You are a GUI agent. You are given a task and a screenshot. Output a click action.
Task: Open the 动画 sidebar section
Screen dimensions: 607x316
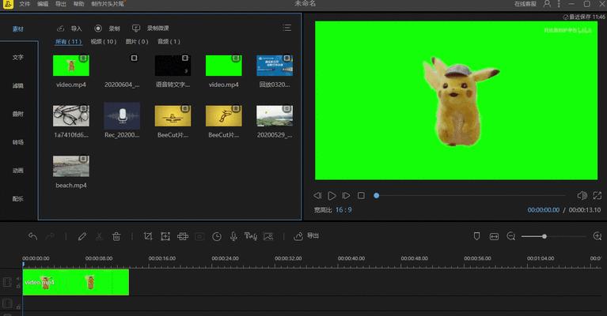pos(18,171)
